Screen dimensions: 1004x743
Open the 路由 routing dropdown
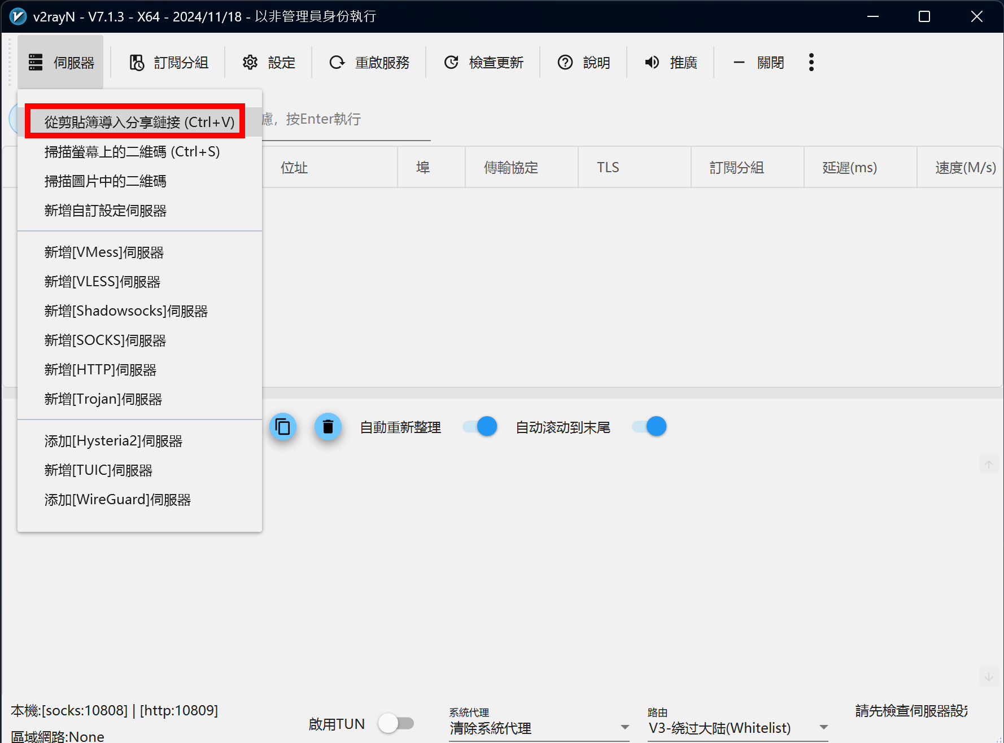823,727
